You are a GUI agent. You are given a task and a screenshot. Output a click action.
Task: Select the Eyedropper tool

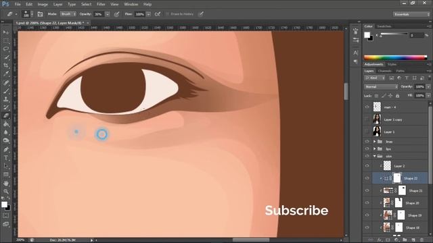[x=6, y=74]
